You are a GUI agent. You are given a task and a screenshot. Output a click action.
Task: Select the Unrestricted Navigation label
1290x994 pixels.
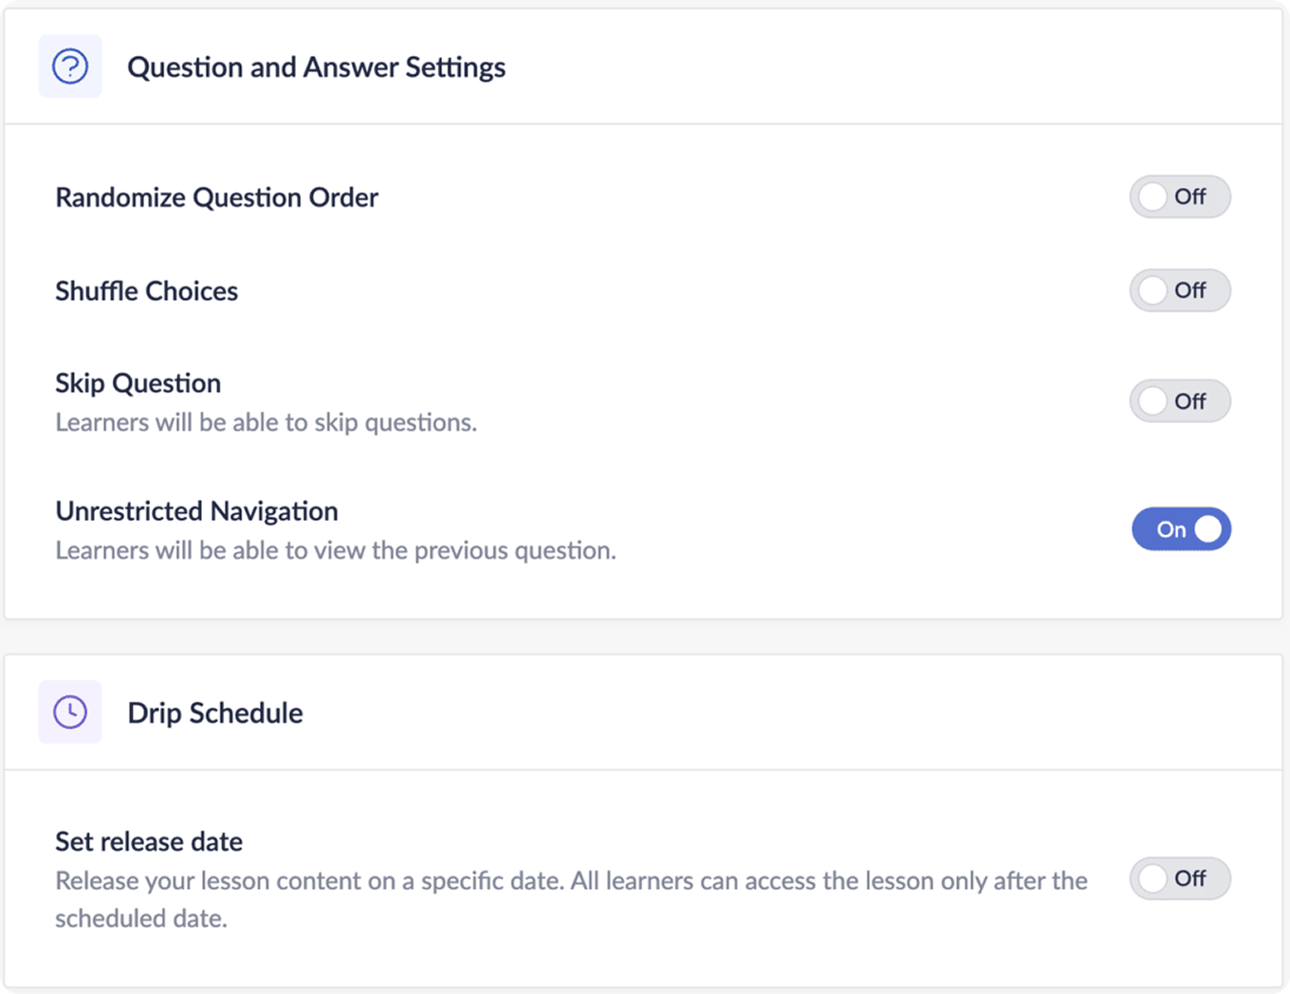tap(196, 510)
